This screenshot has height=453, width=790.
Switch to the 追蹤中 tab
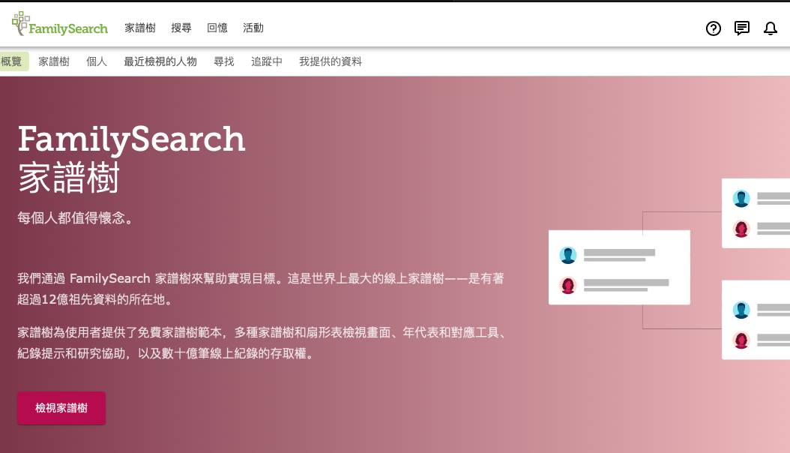[267, 61]
